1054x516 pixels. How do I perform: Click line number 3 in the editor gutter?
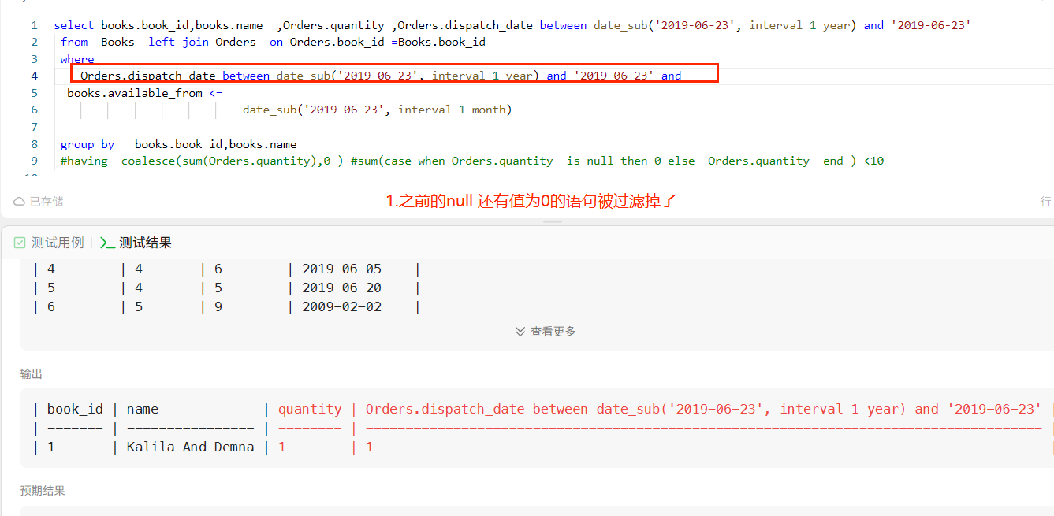pos(34,59)
